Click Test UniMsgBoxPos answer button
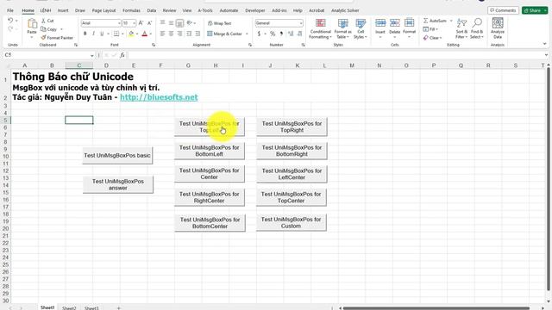The image size is (552, 310). click(x=118, y=184)
